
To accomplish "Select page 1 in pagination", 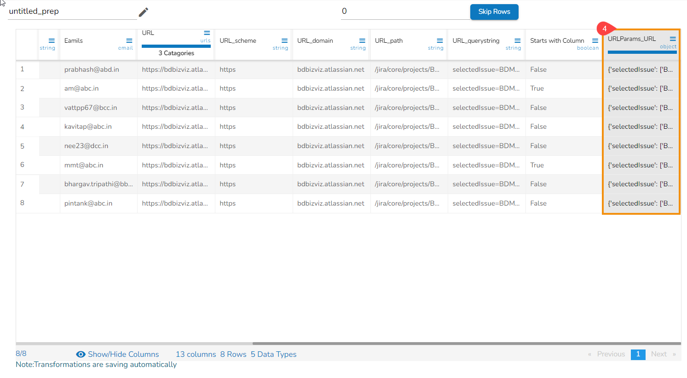I will pyautogui.click(x=638, y=354).
